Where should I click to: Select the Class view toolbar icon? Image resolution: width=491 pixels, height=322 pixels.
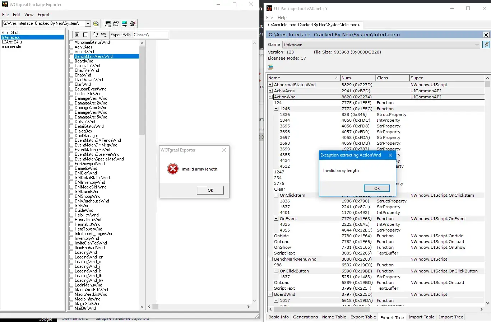[108, 24]
